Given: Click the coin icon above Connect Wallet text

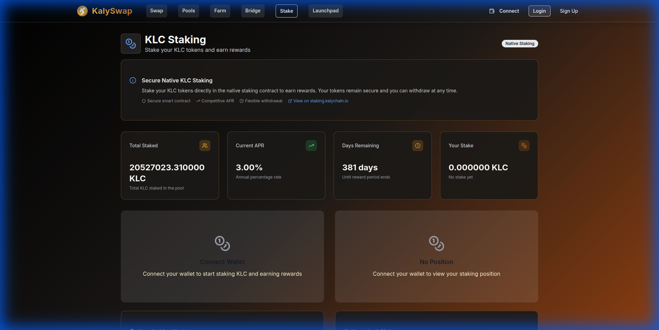Looking at the screenshot, I should pos(222,243).
